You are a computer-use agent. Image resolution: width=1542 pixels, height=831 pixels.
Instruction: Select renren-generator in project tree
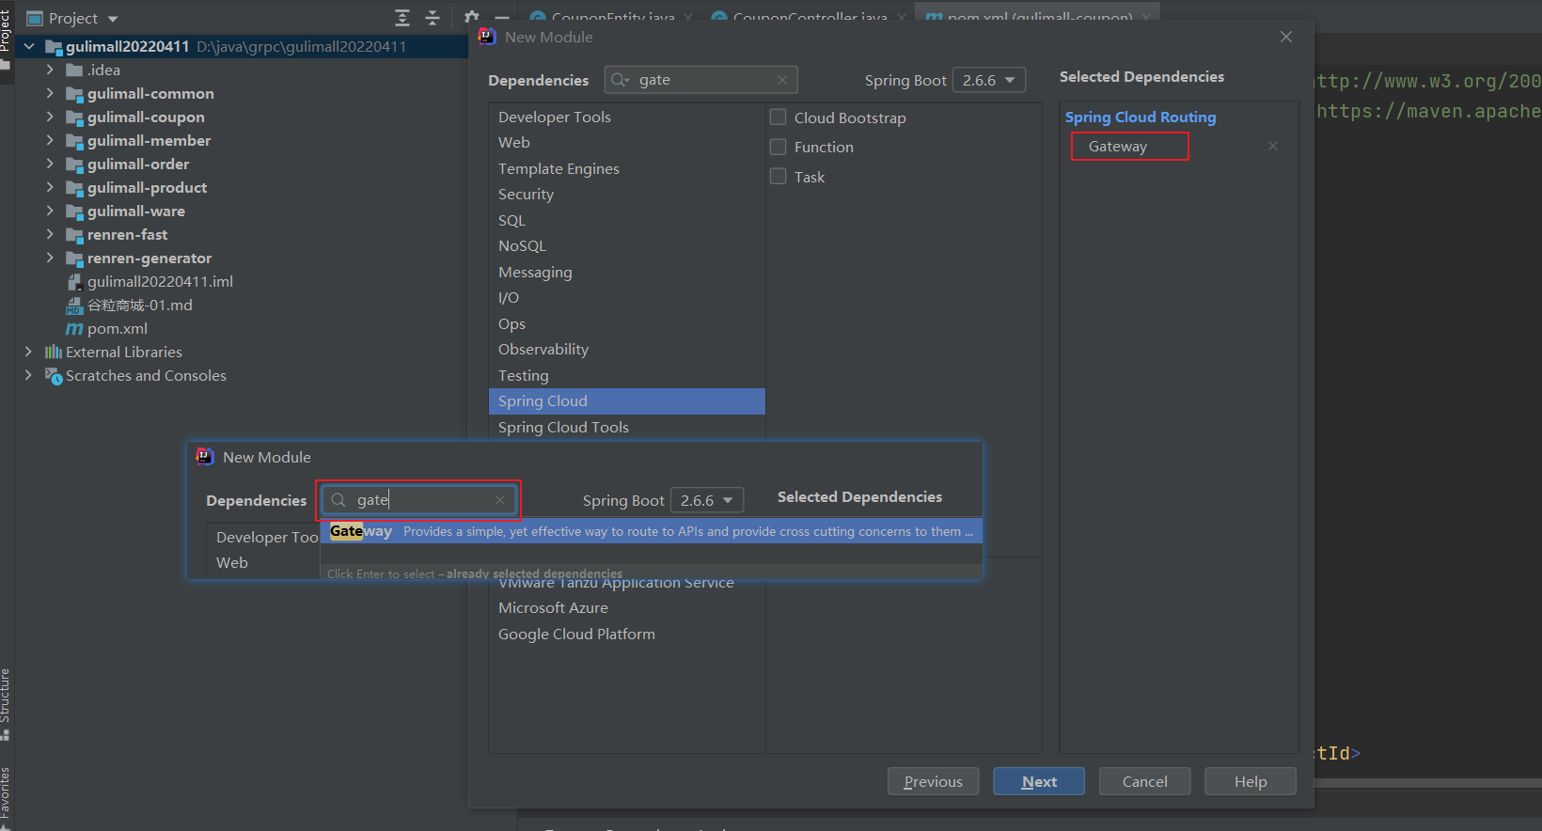(149, 258)
